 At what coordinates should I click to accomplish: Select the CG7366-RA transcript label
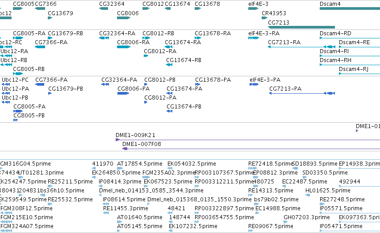click(51, 42)
